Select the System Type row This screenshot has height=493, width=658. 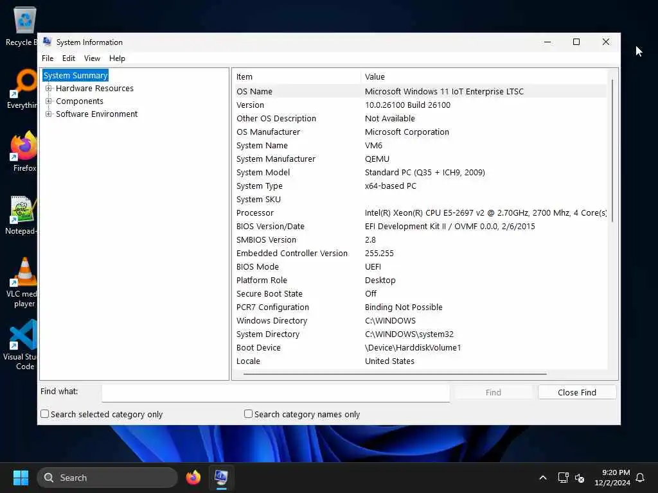click(420, 186)
